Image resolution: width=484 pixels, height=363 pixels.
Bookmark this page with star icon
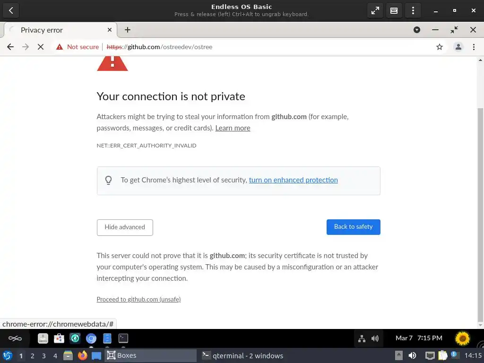tap(439, 47)
